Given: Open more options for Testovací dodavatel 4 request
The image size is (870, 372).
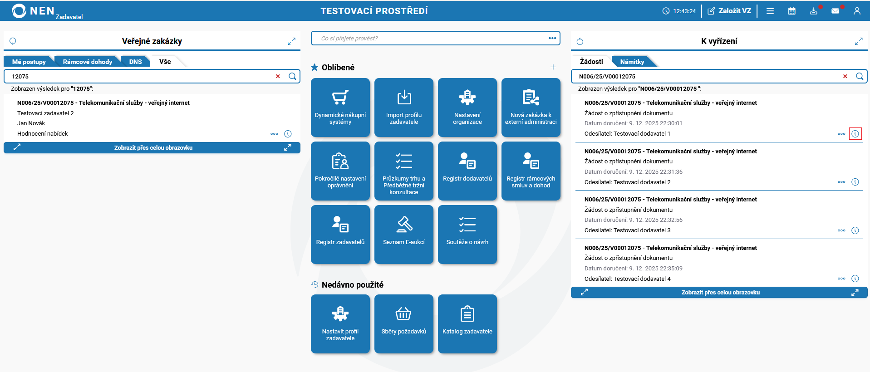Looking at the screenshot, I should 841,279.
